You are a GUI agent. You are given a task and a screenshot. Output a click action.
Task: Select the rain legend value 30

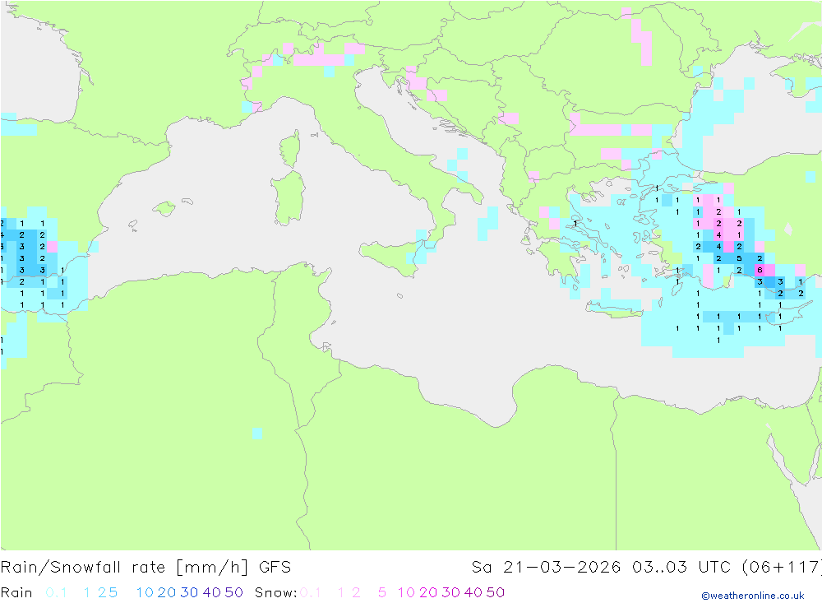[189, 592]
